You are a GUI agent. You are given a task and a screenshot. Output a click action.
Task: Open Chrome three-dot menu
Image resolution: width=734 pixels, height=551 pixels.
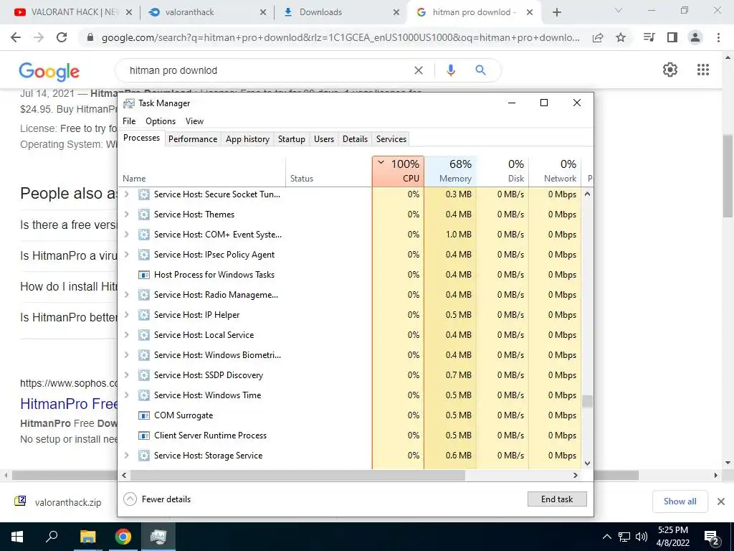click(x=718, y=37)
